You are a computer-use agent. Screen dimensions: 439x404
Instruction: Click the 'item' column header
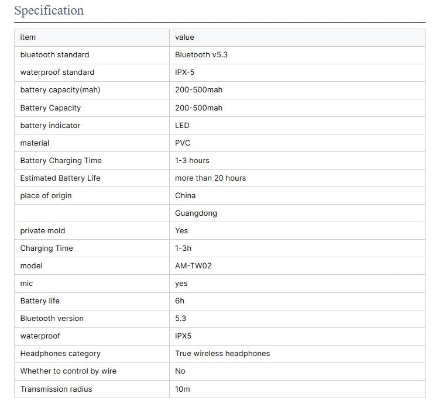pos(28,37)
